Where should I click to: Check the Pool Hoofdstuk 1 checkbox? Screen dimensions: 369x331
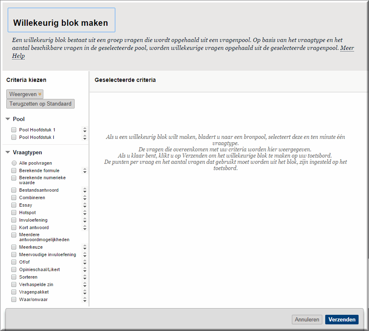14,130
